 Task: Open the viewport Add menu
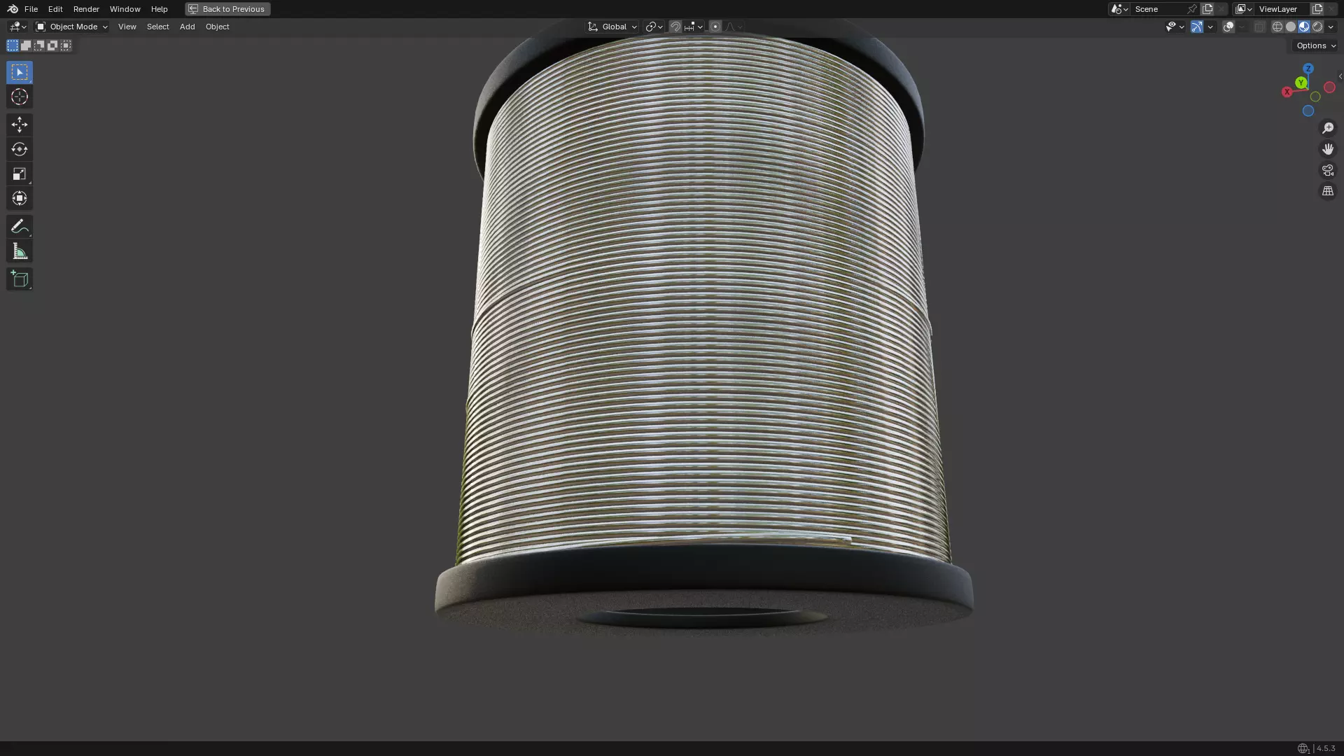click(x=187, y=27)
